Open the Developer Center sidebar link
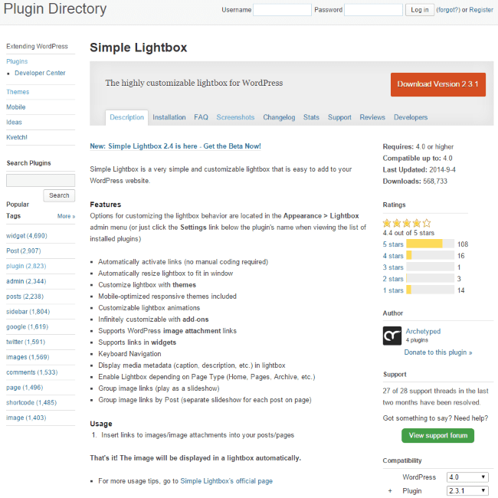Image resolution: width=498 pixels, height=498 pixels. coord(40,73)
